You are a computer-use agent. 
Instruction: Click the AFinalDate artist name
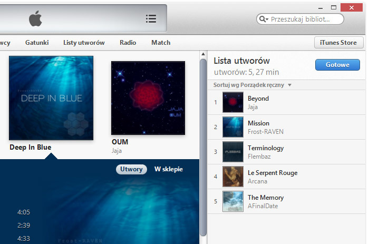tap(263, 206)
